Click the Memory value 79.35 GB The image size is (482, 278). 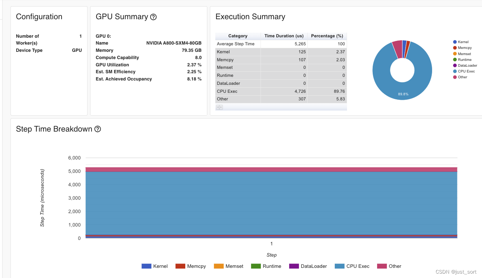(x=191, y=50)
